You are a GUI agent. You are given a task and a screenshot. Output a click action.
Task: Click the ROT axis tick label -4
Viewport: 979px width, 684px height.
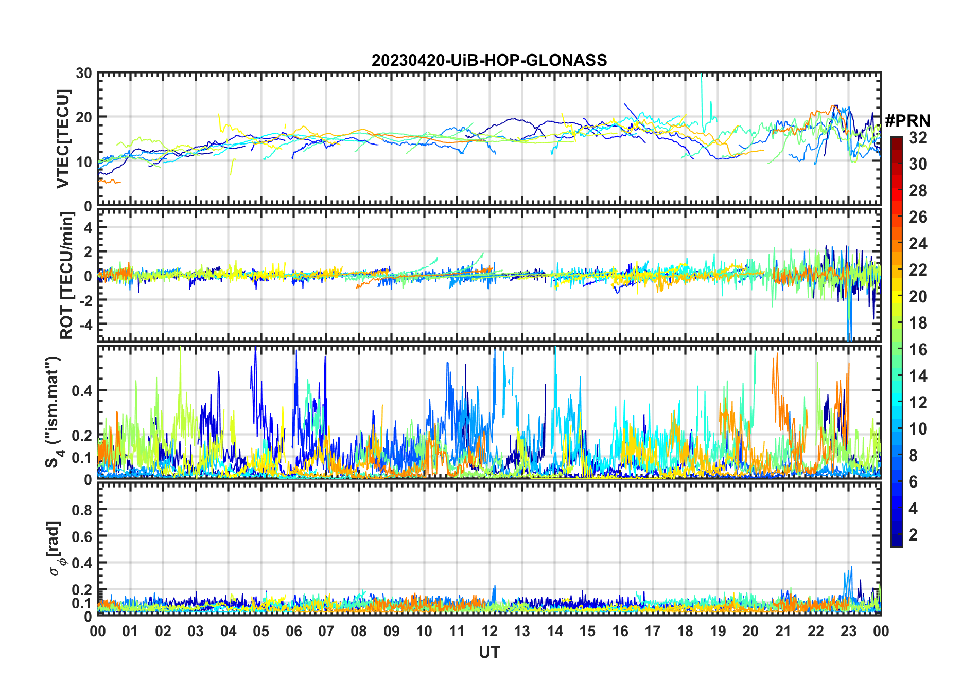(85, 325)
